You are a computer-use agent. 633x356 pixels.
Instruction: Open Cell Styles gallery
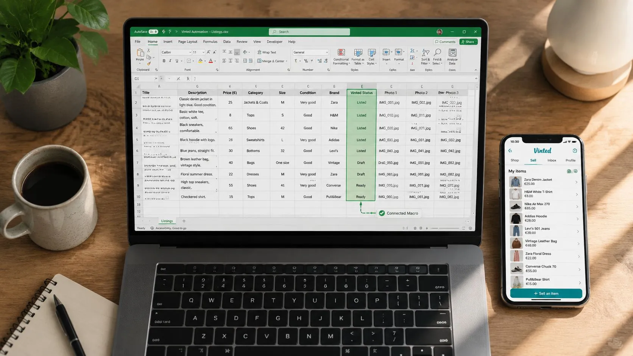[x=371, y=57]
